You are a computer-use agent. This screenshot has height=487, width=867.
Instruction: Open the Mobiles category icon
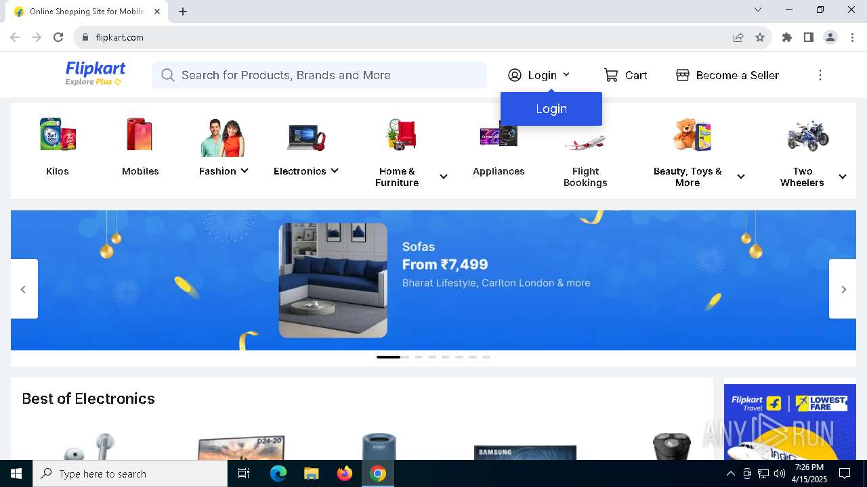point(140,135)
